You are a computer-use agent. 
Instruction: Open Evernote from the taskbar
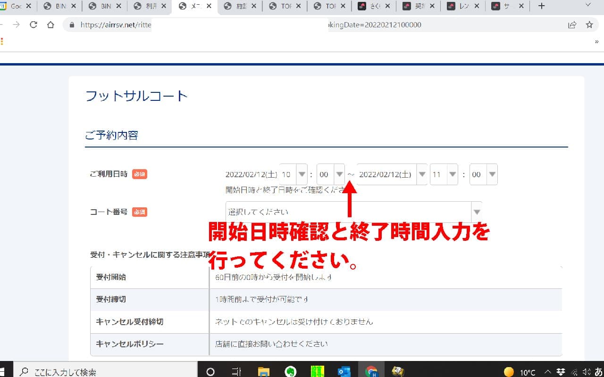coord(291,372)
